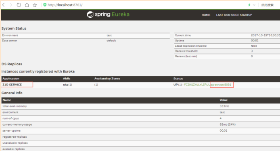Click the spring Eureka logo
Image resolution: width=280 pixels, height=151 pixels.
108,14
